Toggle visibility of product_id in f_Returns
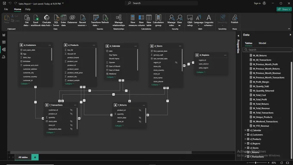Image resolution: width=293 pixels, height=165 pixels. (x=140, y=110)
